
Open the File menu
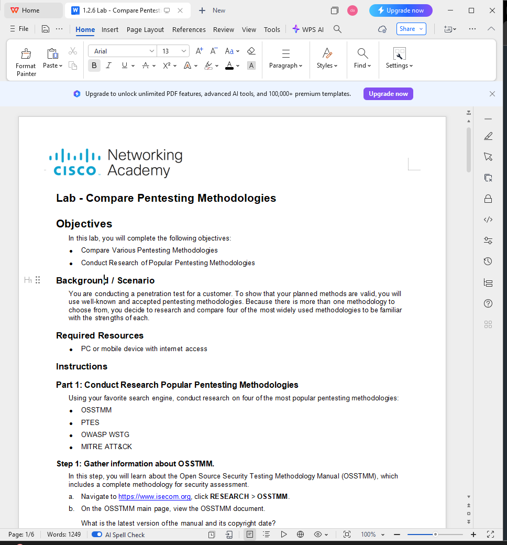point(19,29)
